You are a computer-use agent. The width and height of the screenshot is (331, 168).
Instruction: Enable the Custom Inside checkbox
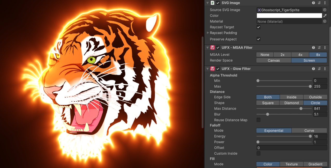coord(258,154)
